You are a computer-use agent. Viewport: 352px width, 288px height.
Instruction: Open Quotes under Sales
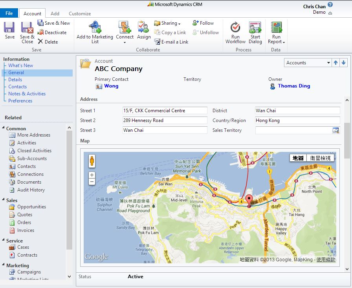coord(21,214)
